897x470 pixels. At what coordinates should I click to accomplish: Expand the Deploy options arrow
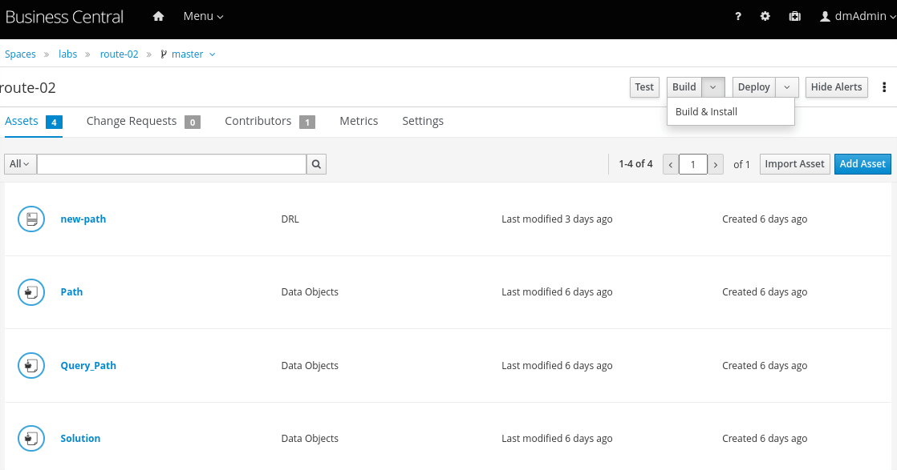(x=787, y=87)
